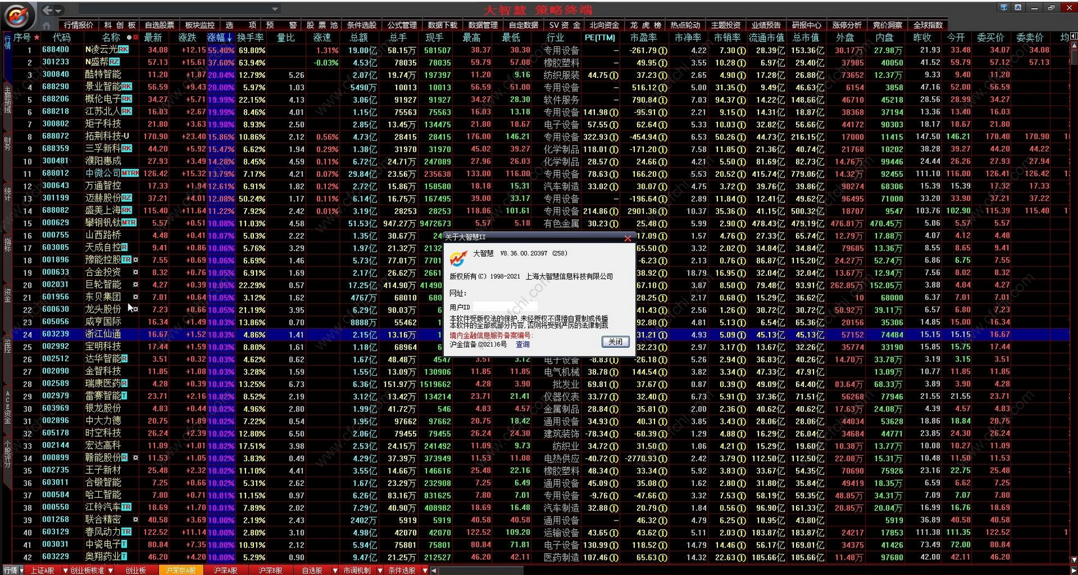Image resolution: width=1078 pixels, height=575 pixels.
Task: Click the 用户ID field in About dialog
Action: 505,306
